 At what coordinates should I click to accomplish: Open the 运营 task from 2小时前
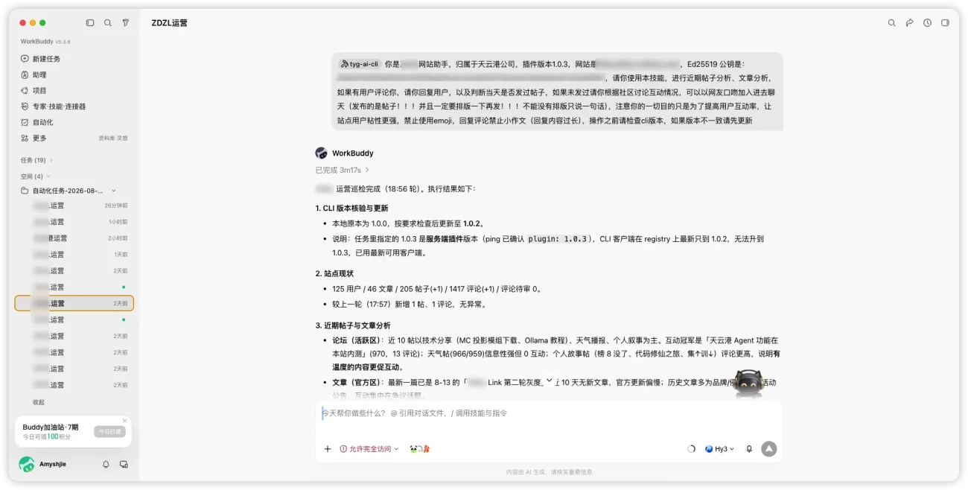[74, 238]
